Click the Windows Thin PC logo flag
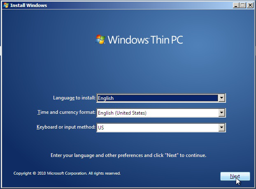The width and height of the screenshot is (256, 189). tap(100, 39)
